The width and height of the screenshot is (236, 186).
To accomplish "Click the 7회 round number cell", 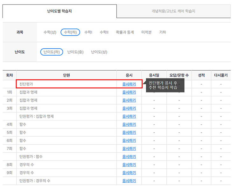I will (x=10, y=148).
